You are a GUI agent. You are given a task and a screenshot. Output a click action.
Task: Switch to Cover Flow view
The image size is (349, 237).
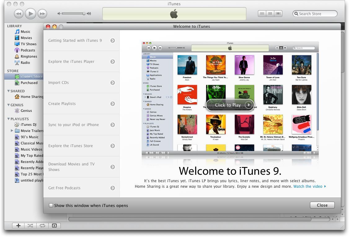[278, 14]
